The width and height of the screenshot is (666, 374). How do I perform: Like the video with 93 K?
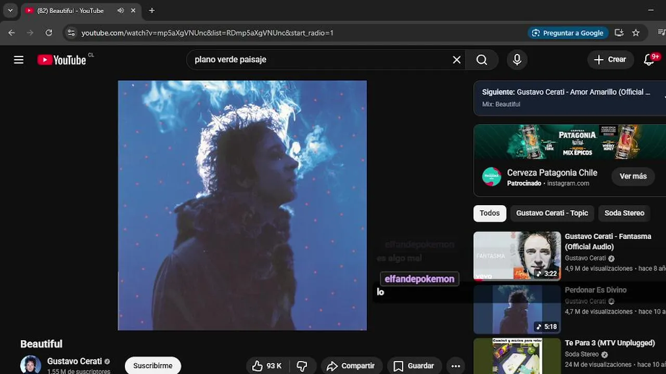tap(267, 366)
